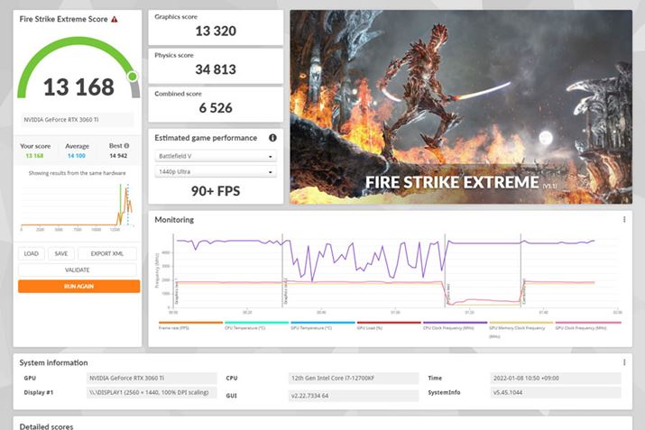The image size is (645, 430).
Task: Click the Physics score value 34 813
Action: pos(216,69)
